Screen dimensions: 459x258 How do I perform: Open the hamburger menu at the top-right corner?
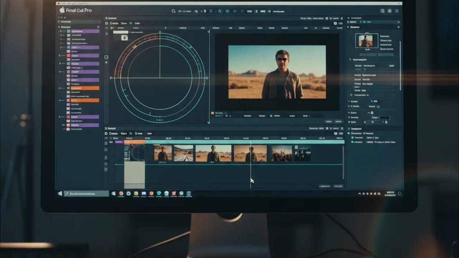(x=397, y=11)
